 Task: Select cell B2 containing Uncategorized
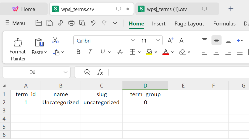60,102
